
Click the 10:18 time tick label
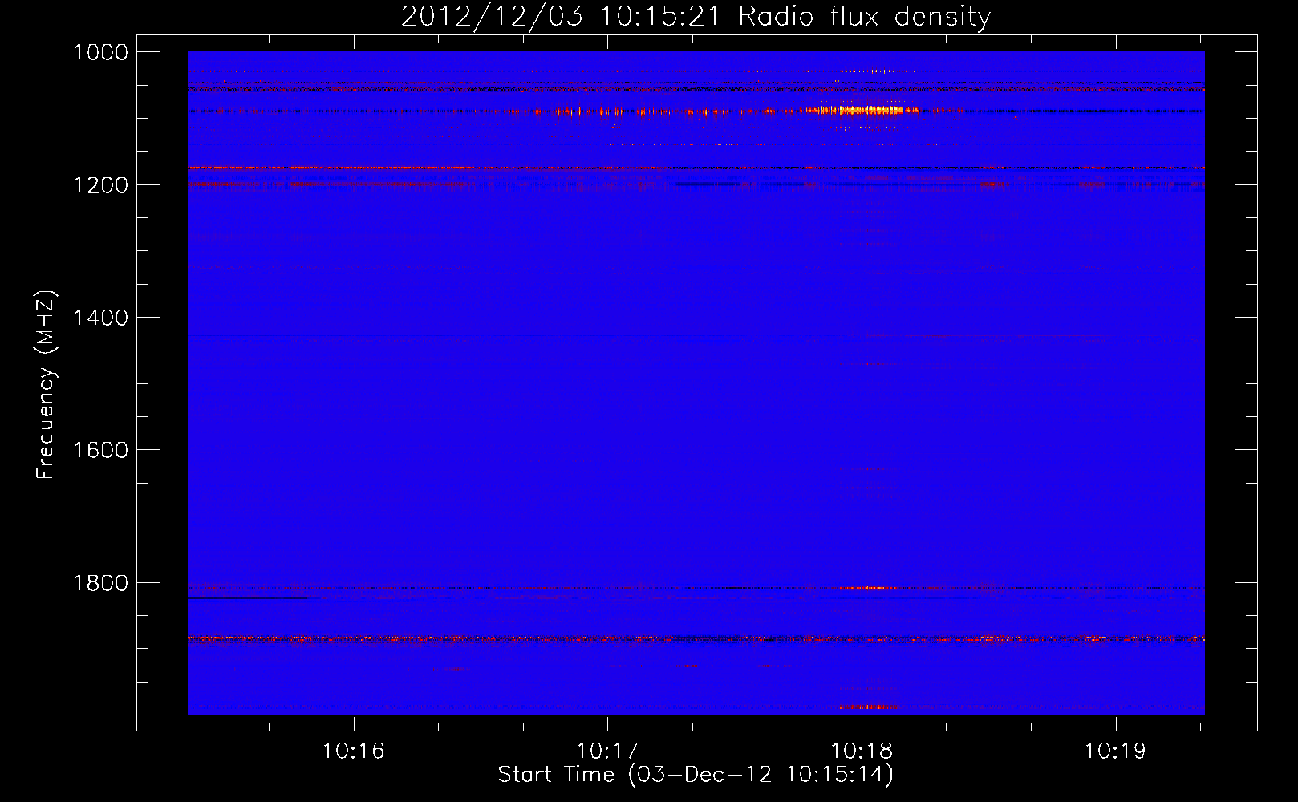pos(862,751)
